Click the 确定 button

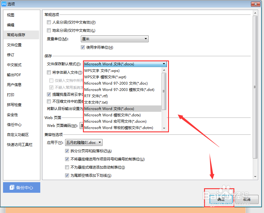click(x=221, y=199)
